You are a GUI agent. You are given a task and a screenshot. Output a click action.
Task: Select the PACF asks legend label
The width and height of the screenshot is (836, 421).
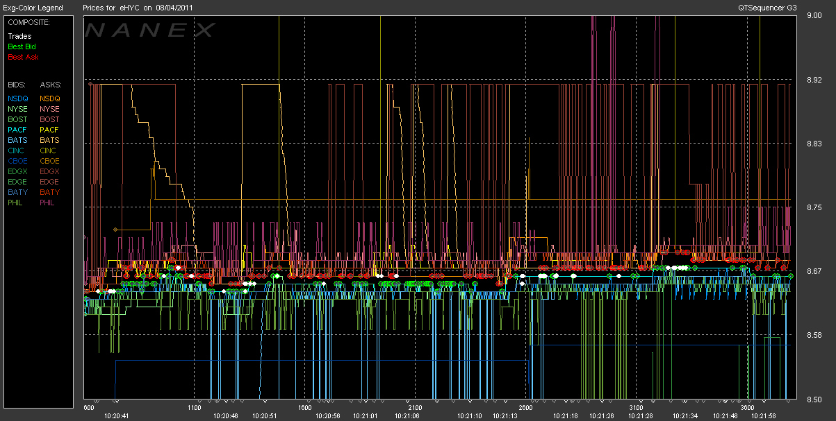click(x=49, y=130)
